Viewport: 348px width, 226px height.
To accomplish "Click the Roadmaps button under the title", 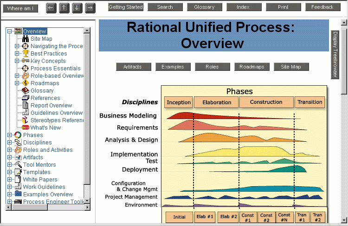I will (252, 67).
